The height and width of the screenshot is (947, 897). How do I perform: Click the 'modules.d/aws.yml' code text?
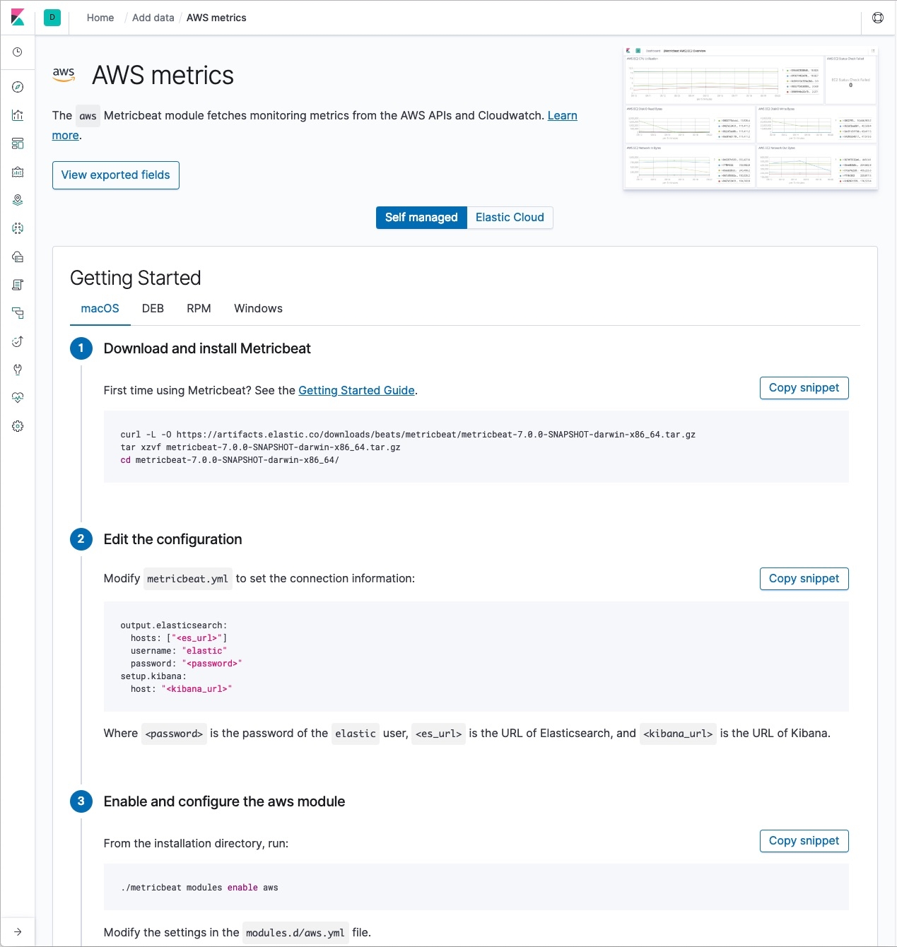tap(295, 933)
